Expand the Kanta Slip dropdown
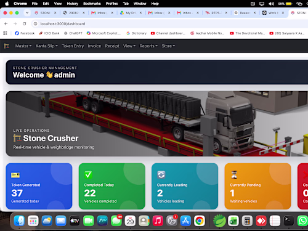 click(x=47, y=46)
